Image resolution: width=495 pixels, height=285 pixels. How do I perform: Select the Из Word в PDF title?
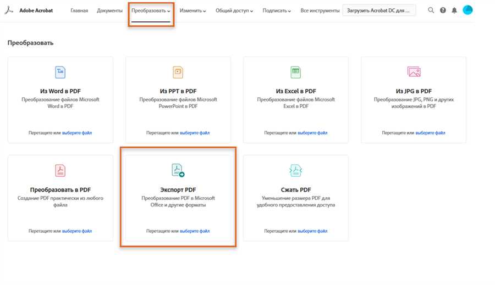(61, 91)
